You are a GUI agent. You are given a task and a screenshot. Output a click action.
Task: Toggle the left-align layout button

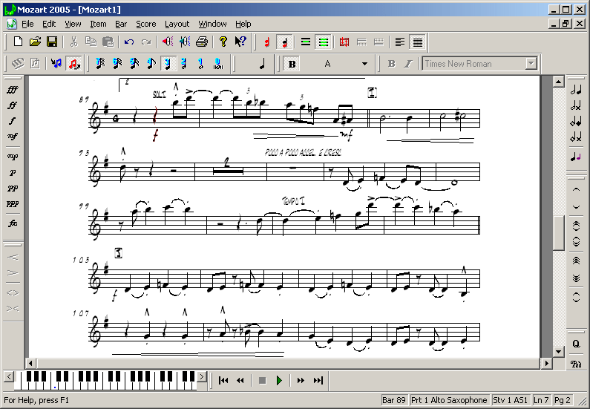pos(400,42)
